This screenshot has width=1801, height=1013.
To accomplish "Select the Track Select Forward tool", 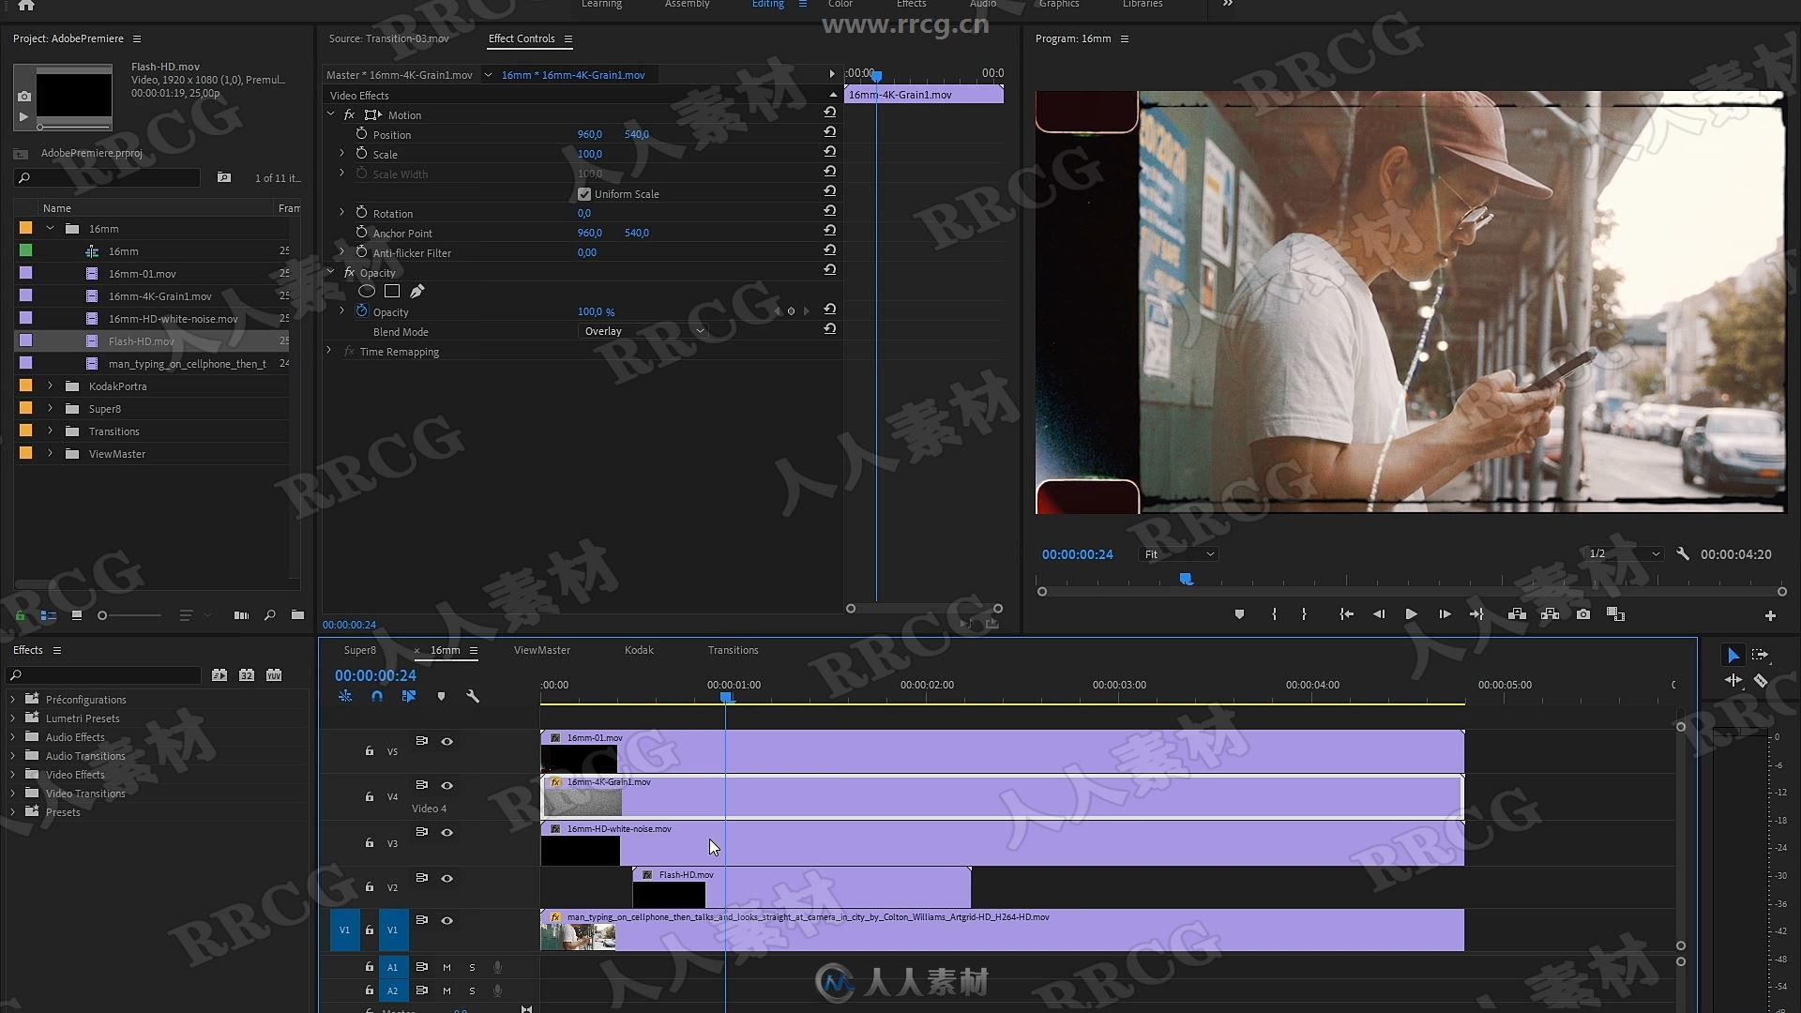I will coord(1760,655).
